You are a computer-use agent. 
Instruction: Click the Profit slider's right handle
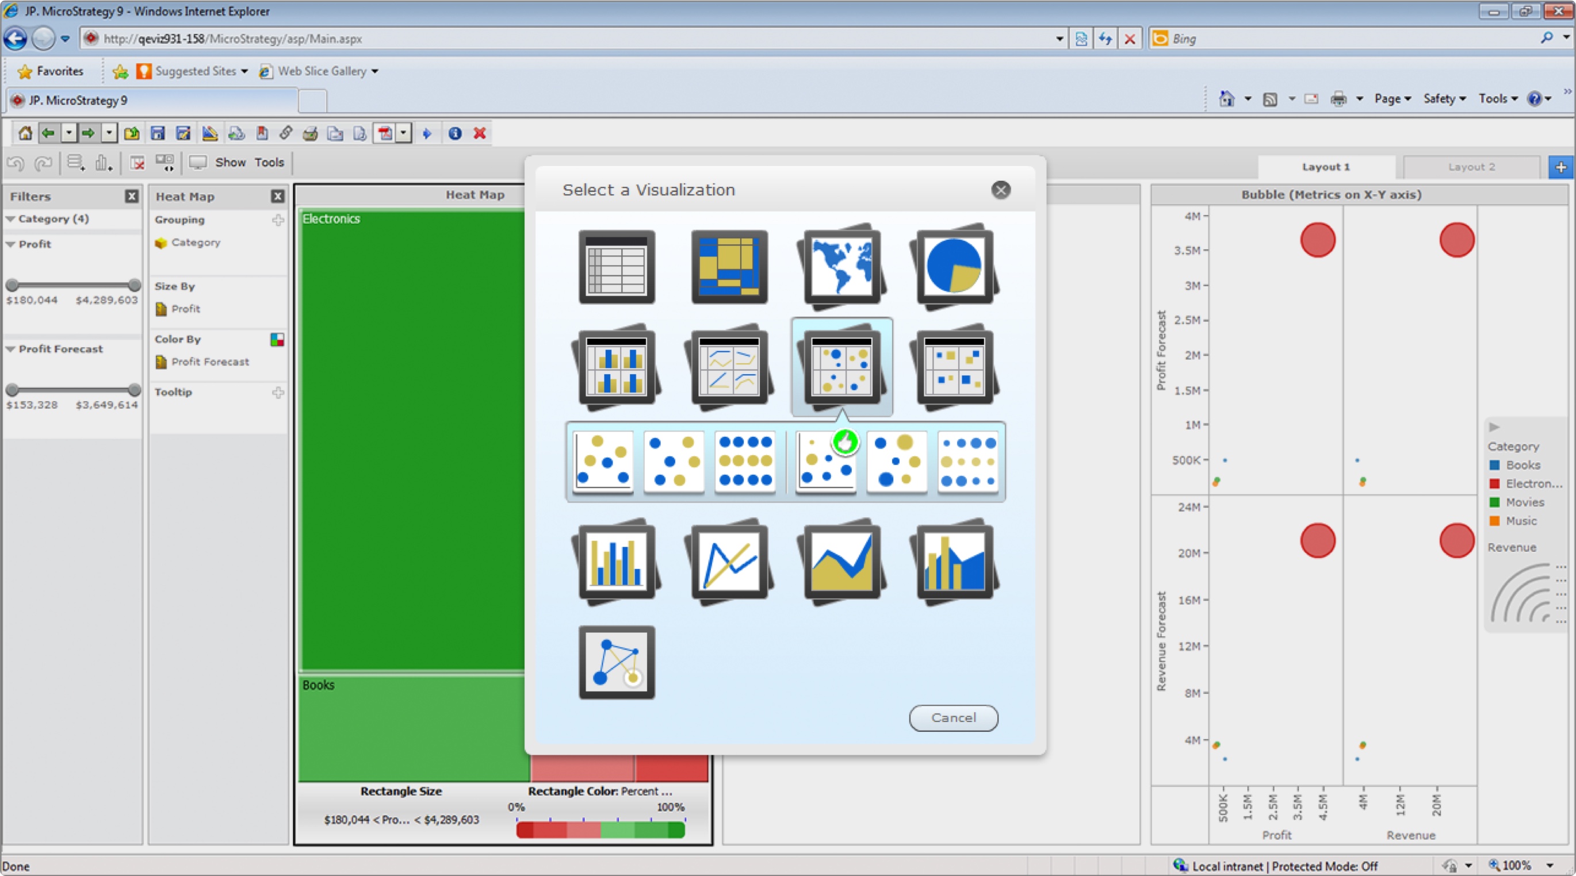(x=135, y=285)
